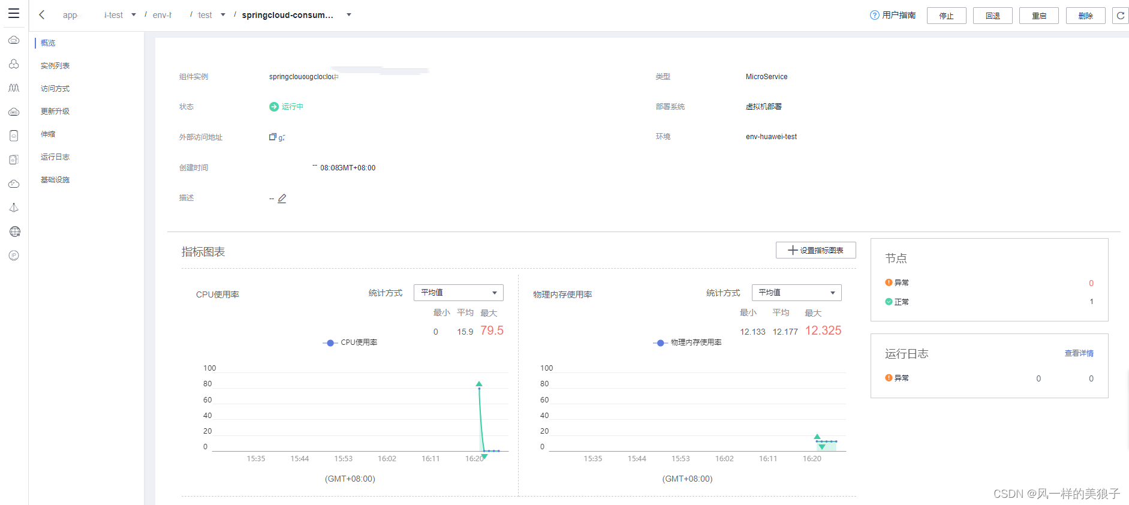The width and height of the screenshot is (1129, 505).
Task: Click the green running status icon
Action: [x=274, y=107]
